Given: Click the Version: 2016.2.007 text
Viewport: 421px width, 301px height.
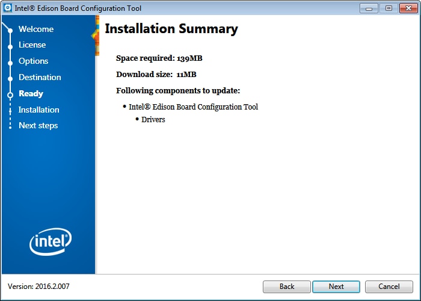Looking at the screenshot, I should pos(38,287).
